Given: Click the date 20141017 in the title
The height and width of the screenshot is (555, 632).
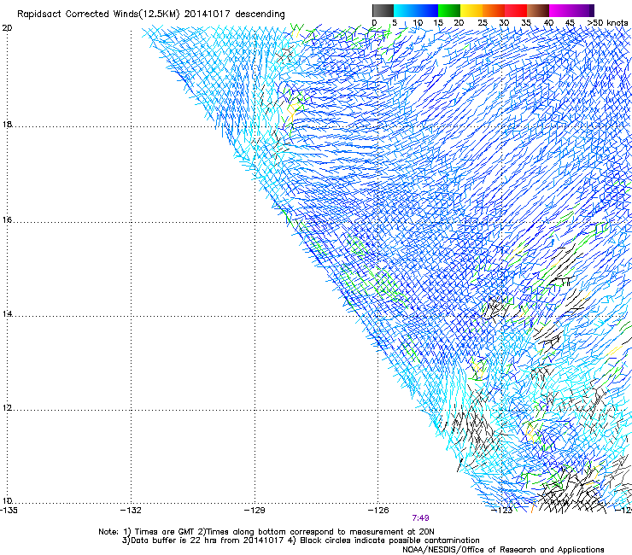Looking at the screenshot, I should 208,15.
